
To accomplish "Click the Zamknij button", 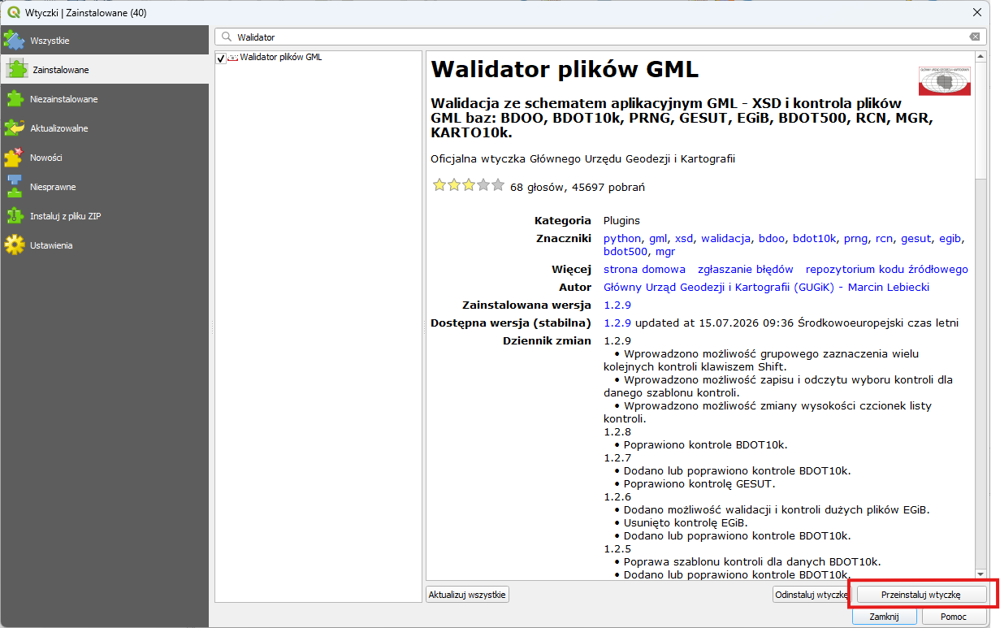I will [884, 617].
